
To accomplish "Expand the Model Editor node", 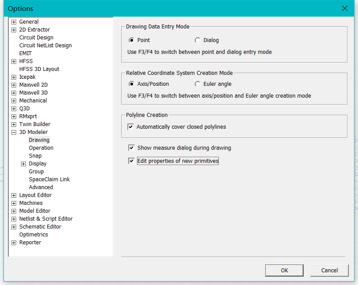I will [x=14, y=211].
